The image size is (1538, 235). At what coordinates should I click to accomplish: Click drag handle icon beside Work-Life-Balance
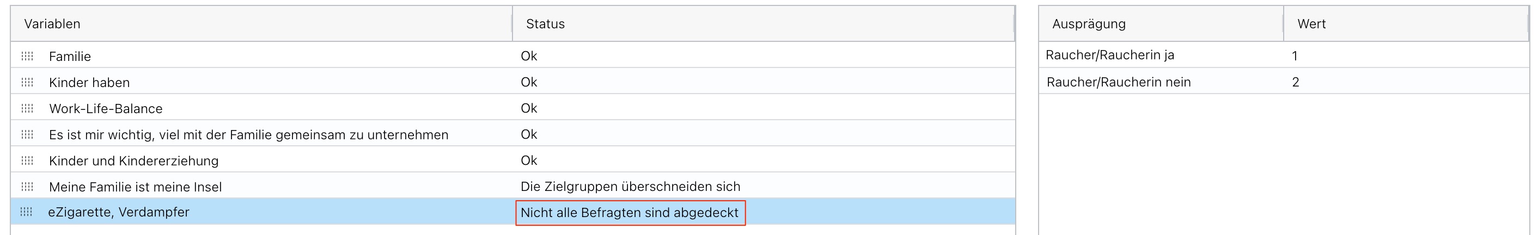pos(27,109)
